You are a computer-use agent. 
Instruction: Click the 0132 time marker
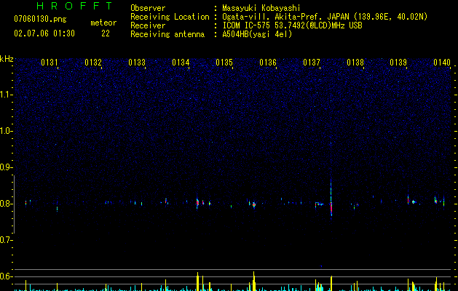93,63
